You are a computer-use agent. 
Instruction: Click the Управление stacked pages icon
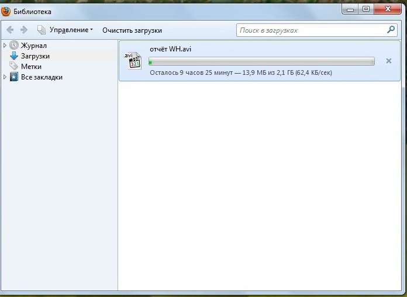point(42,30)
